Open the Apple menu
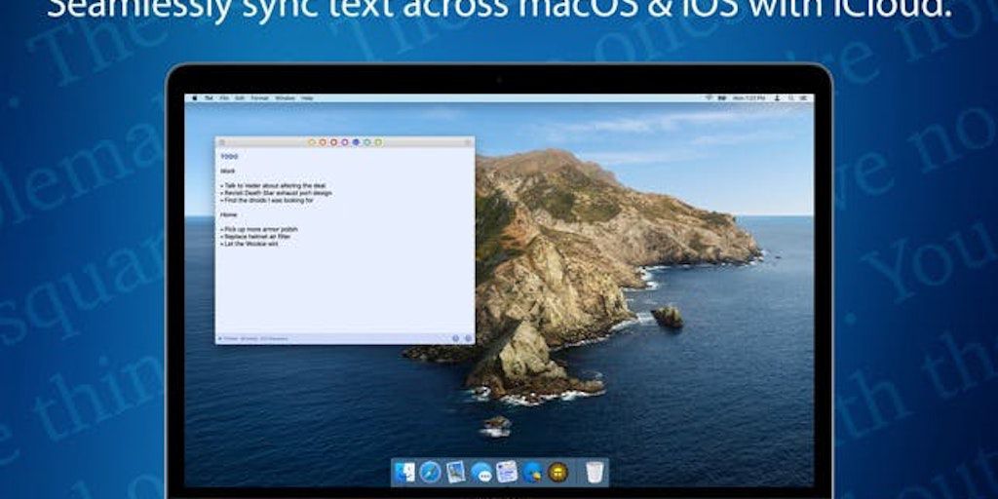Viewport: 998px width, 499px height. tap(195, 98)
